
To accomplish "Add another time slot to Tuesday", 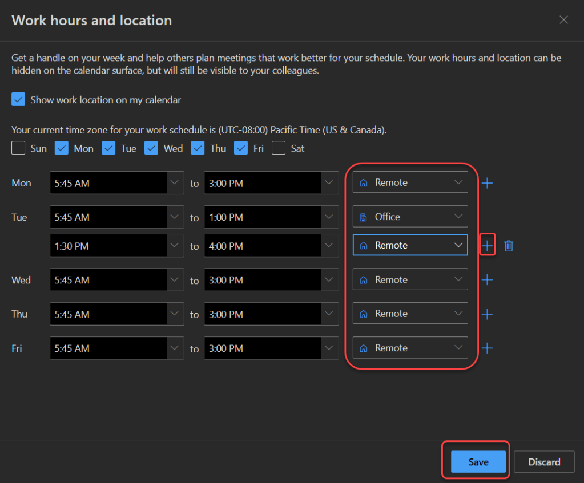I will [x=487, y=246].
